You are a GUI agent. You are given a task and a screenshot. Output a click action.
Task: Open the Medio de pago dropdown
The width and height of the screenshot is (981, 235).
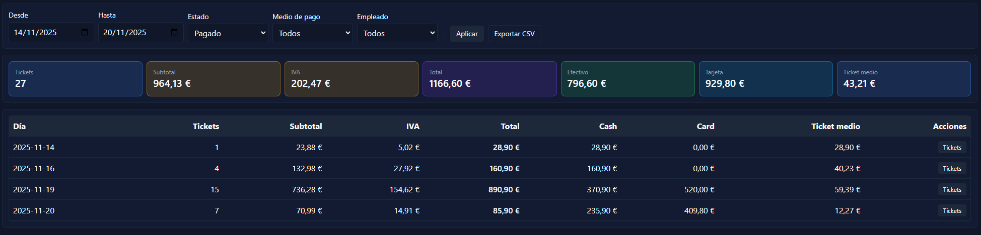[x=312, y=33]
